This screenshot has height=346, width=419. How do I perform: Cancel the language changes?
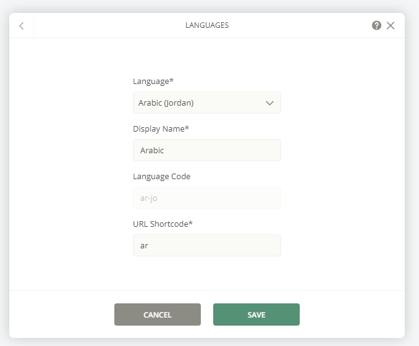coord(158,314)
